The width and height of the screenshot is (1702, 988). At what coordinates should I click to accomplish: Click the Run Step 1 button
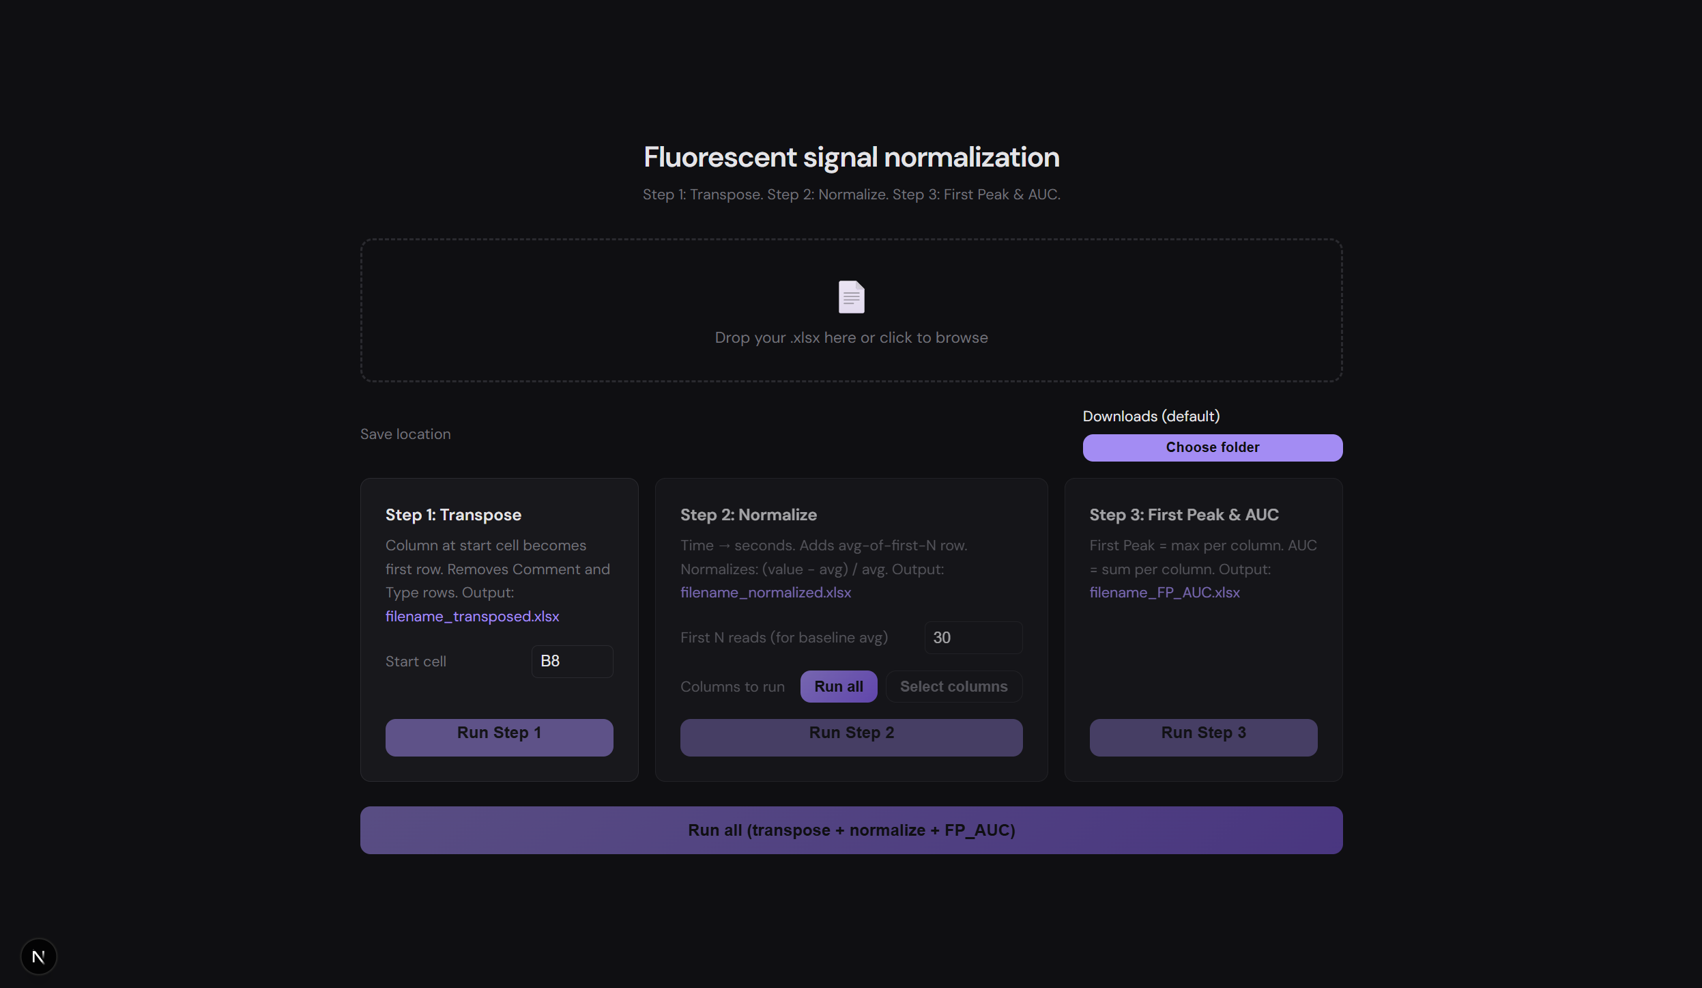[x=499, y=737]
